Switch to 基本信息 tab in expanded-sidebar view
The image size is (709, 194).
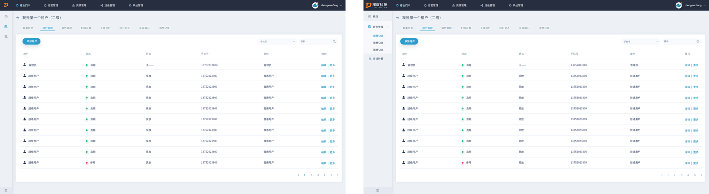click(x=408, y=28)
